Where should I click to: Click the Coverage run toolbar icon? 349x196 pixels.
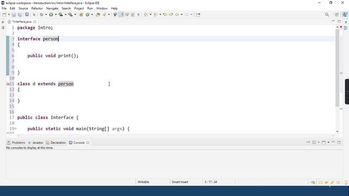click(x=61, y=15)
